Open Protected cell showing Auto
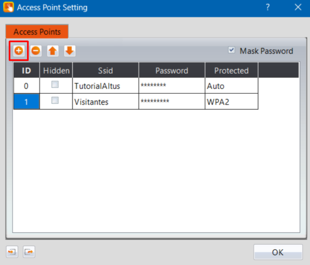 point(231,86)
